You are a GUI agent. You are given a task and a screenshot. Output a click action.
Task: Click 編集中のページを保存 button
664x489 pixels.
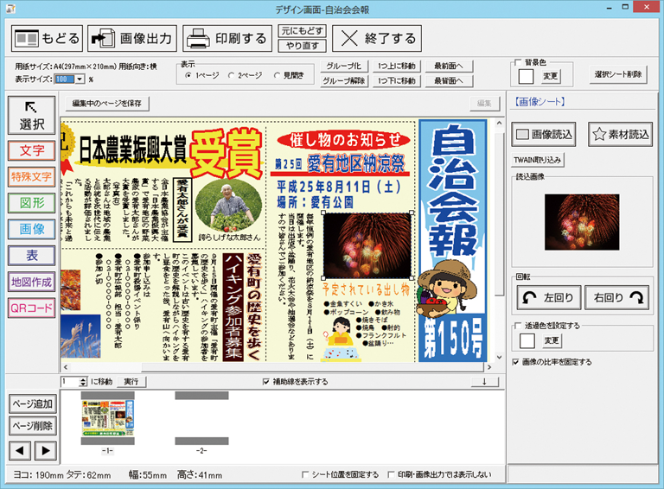(108, 104)
